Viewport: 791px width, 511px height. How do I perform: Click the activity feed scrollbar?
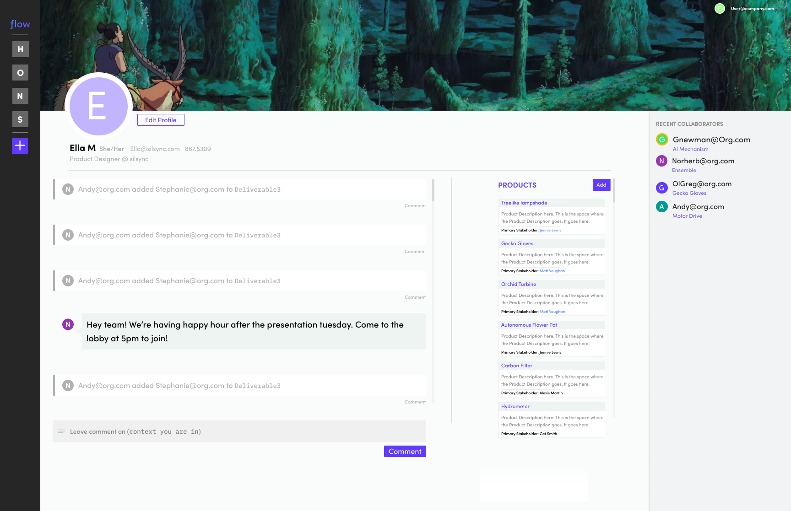point(433,190)
